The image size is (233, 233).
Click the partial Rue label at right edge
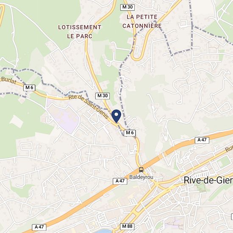coord(229,149)
